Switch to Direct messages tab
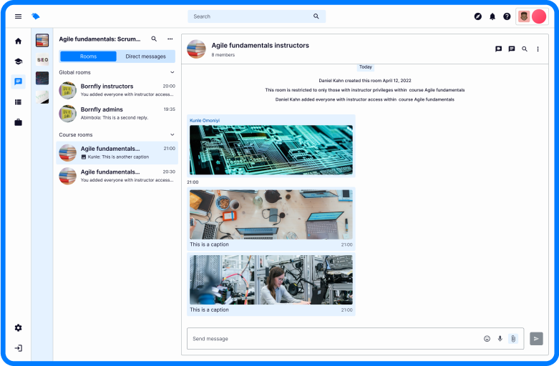The height and width of the screenshot is (366, 559). click(x=145, y=56)
